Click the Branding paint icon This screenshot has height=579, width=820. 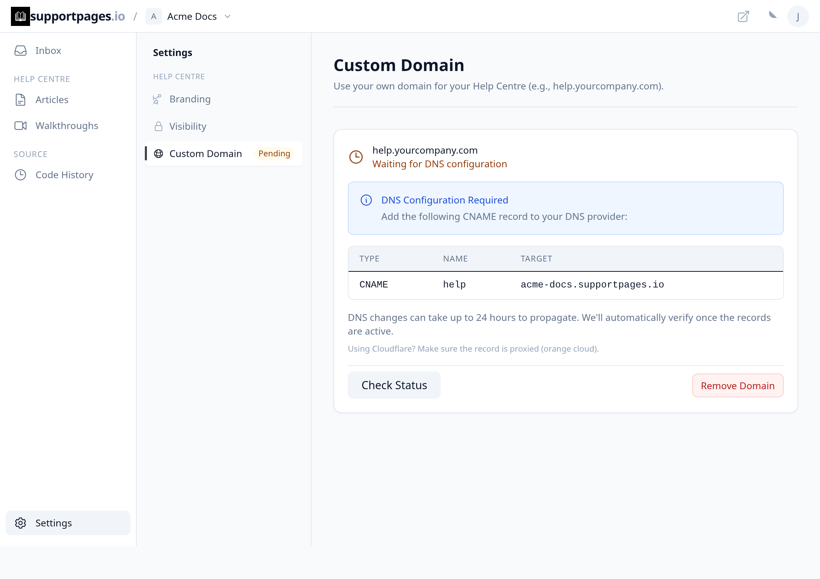[x=157, y=99]
